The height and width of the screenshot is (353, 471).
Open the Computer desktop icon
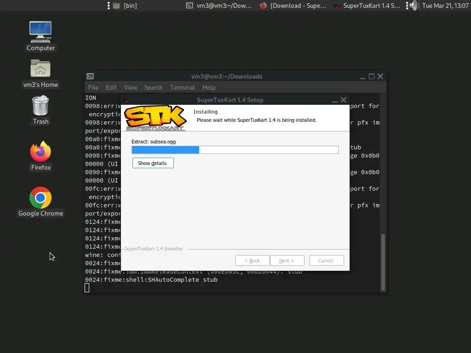tap(40, 36)
